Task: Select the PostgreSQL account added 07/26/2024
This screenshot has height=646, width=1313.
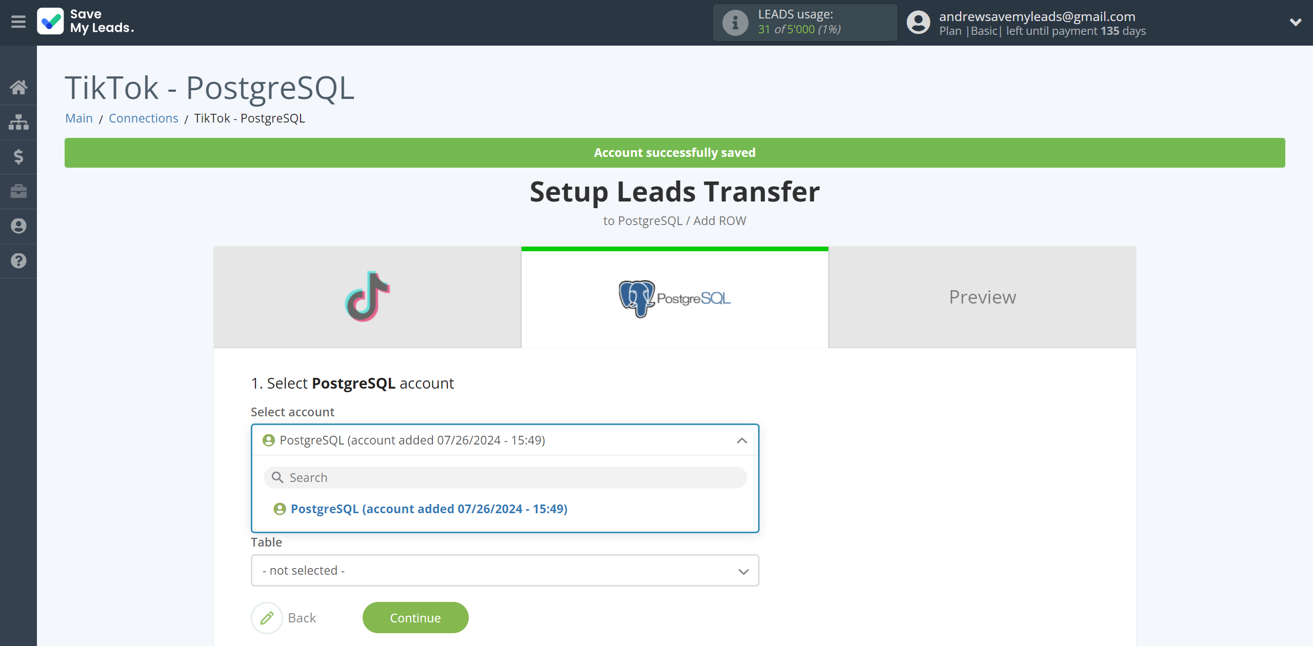Action: click(x=428, y=509)
